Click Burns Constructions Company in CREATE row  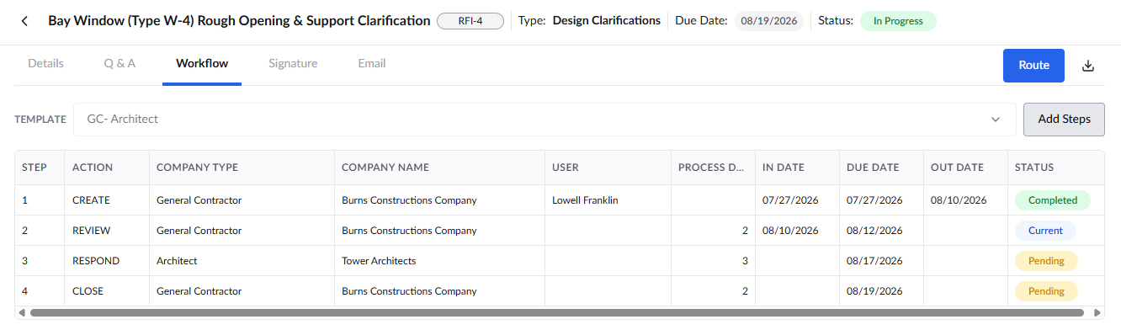(409, 200)
